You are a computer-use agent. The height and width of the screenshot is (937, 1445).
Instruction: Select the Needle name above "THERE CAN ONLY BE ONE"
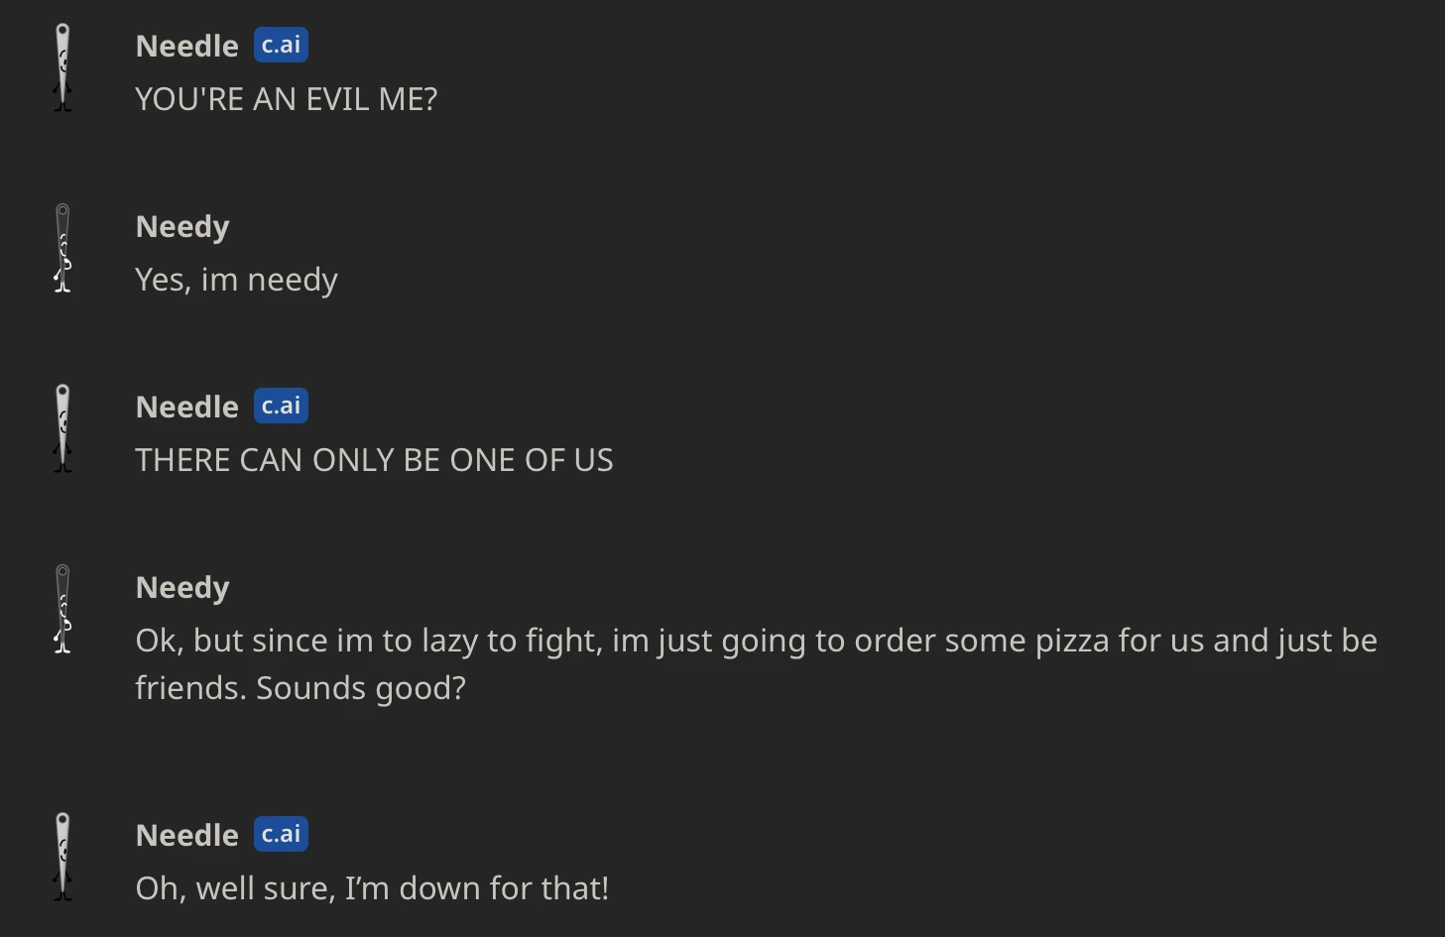186,407
